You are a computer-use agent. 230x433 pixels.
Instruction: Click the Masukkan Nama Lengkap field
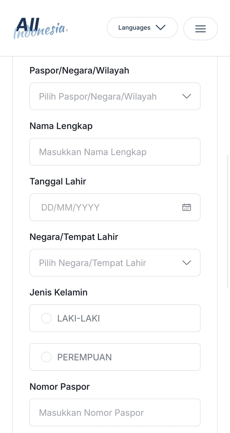pos(115,152)
